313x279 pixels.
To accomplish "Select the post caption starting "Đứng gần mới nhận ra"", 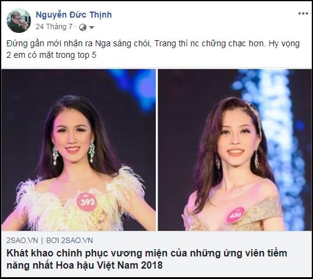I will point(153,49).
